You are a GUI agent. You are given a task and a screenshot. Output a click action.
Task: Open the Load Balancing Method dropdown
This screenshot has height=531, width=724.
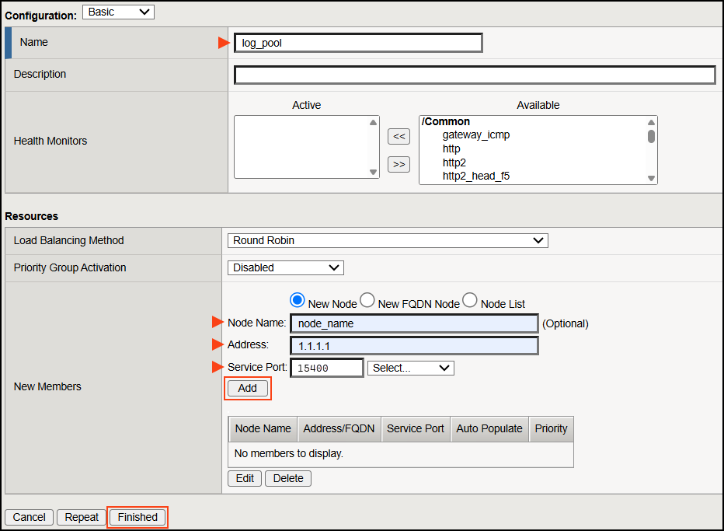tap(388, 240)
